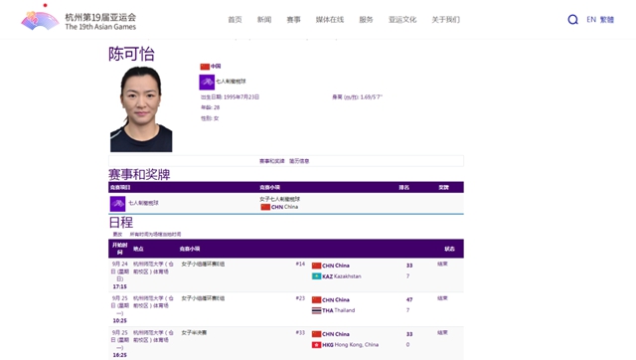Image resolution: width=636 pixels, height=360 pixels.
Task: Select the 赛事和奖牌 section tab
Action: [x=271, y=161]
